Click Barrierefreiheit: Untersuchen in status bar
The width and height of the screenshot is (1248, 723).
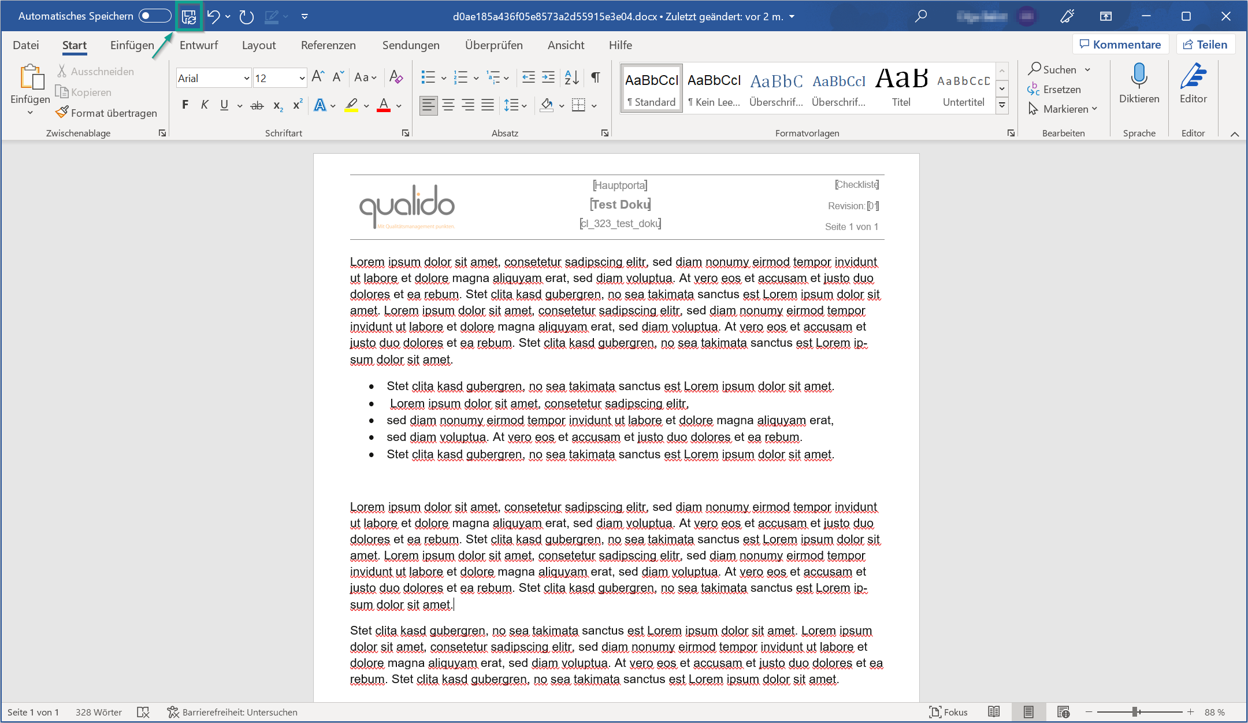[232, 712]
